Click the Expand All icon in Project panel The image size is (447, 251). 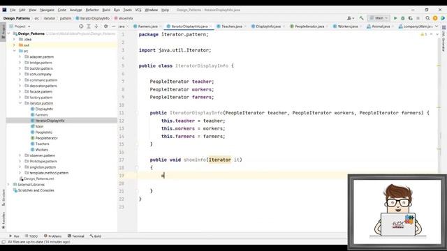point(89,26)
